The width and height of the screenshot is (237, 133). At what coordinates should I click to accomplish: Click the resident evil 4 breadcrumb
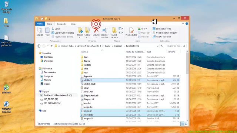tap(67, 46)
